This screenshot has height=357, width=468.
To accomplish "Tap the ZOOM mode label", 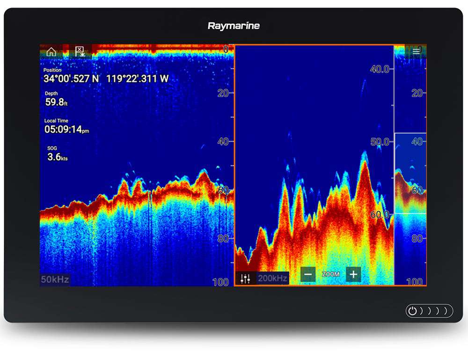I will pos(331,274).
